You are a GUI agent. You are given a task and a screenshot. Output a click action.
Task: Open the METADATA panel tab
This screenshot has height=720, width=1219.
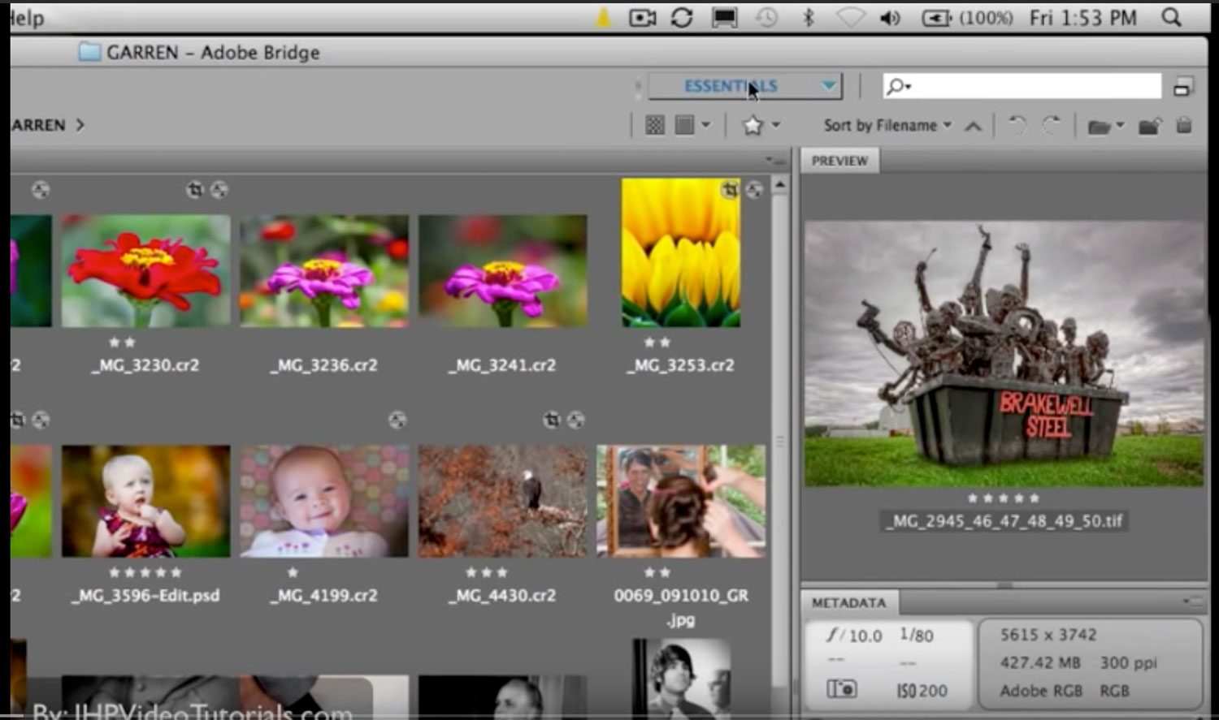tap(848, 602)
